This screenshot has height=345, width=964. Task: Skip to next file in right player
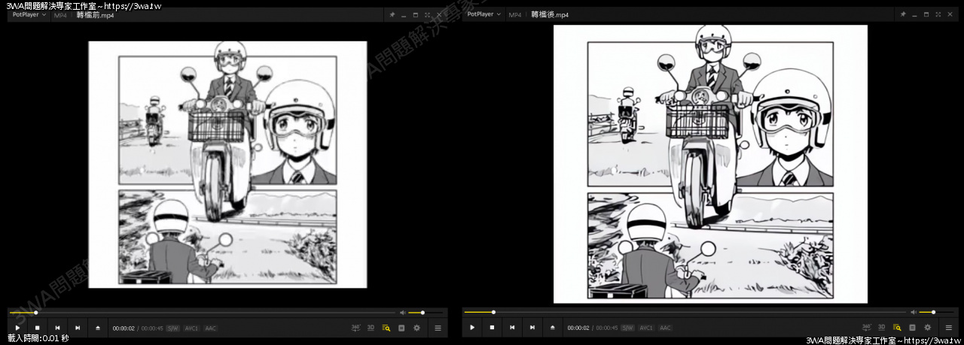pos(532,328)
